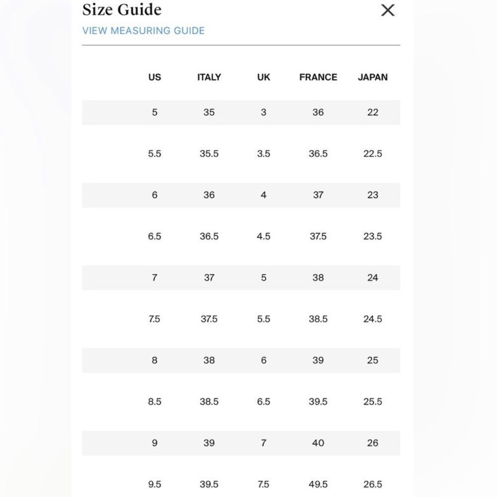
Task: Select US size 5 cell
Action: click(155, 112)
